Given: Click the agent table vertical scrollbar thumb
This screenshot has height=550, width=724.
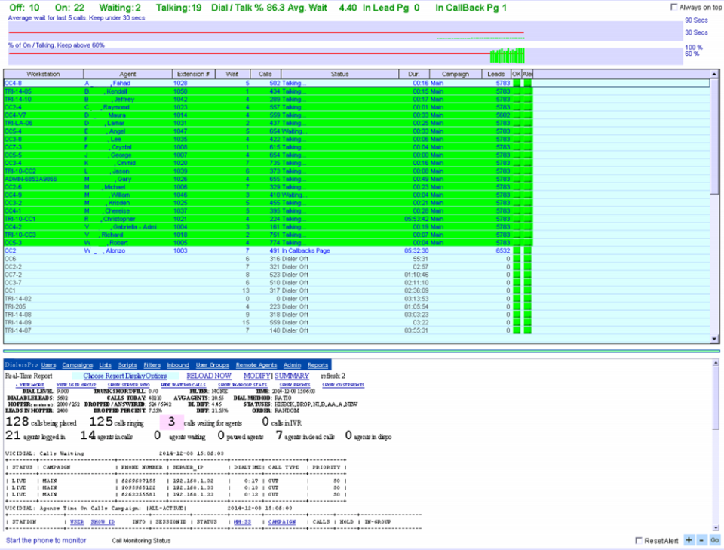Looking at the screenshot, I should point(715,137).
